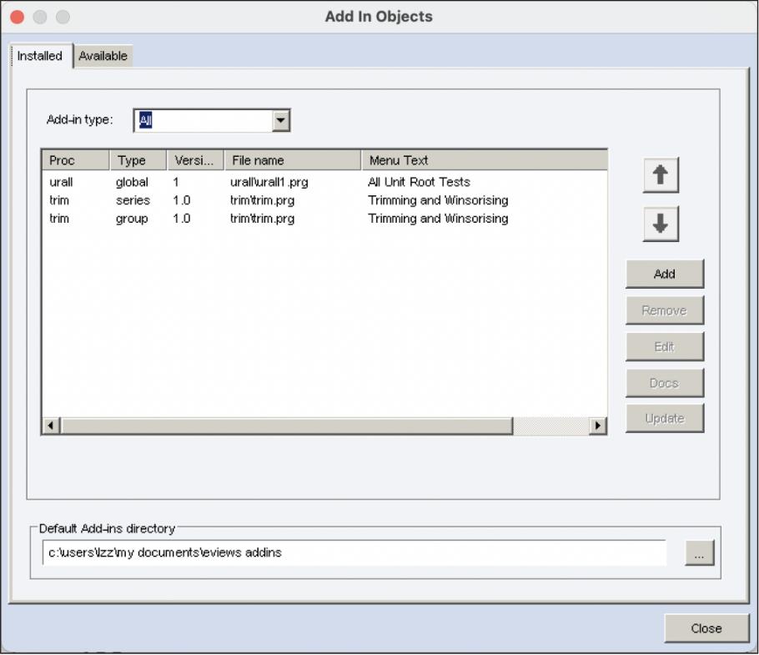Select the trim series add-in row

250,200
